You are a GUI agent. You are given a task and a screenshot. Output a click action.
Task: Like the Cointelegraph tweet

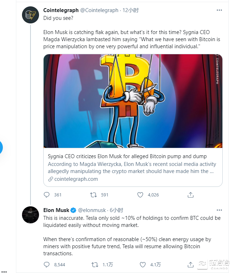[x=140, y=195]
